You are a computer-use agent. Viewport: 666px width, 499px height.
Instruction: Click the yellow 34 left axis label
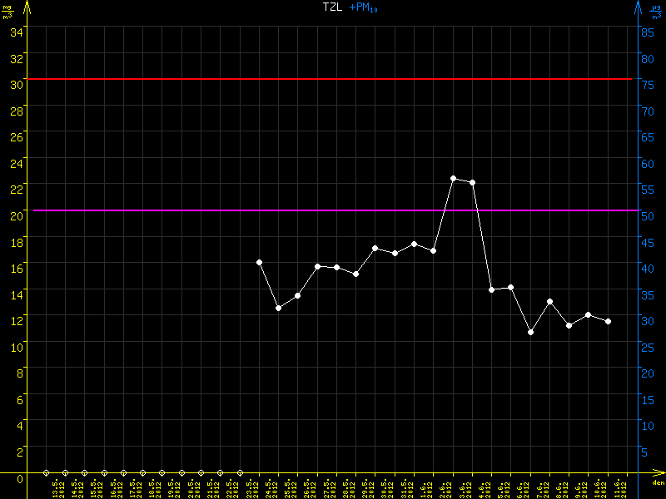16,32
